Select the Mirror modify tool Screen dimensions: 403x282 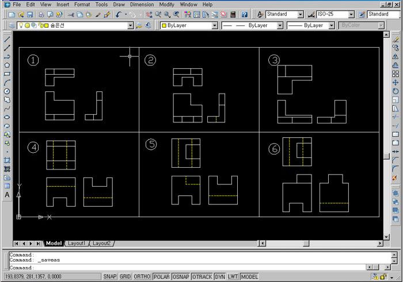(396, 57)
